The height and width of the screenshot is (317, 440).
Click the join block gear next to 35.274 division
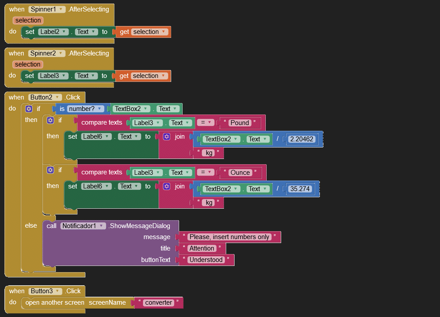coord(166,186)
